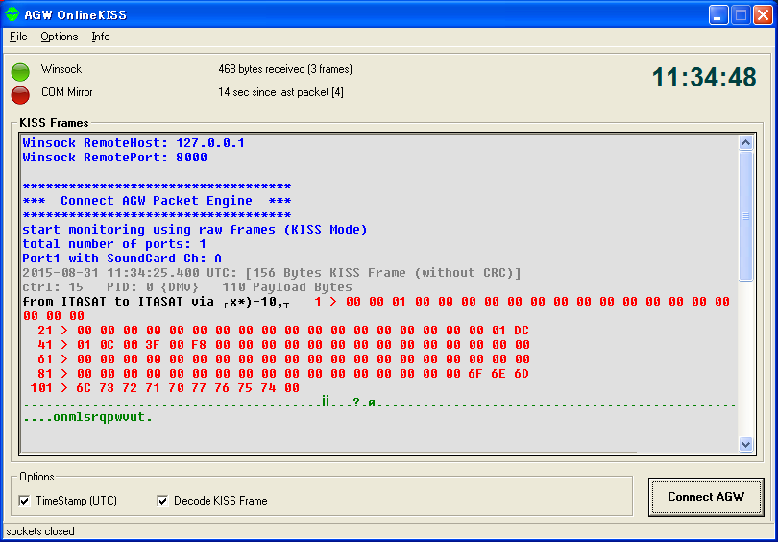Click the KISS Frames scroll down arrow
The width and height of the screenshot is (778, 542).
coord(745,444)
